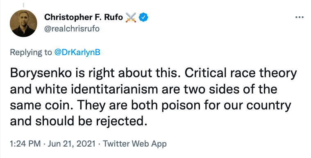Open the @DrKarlynB mention link
This screenshot has width=311, height=158.
click(x=77, y=52)
